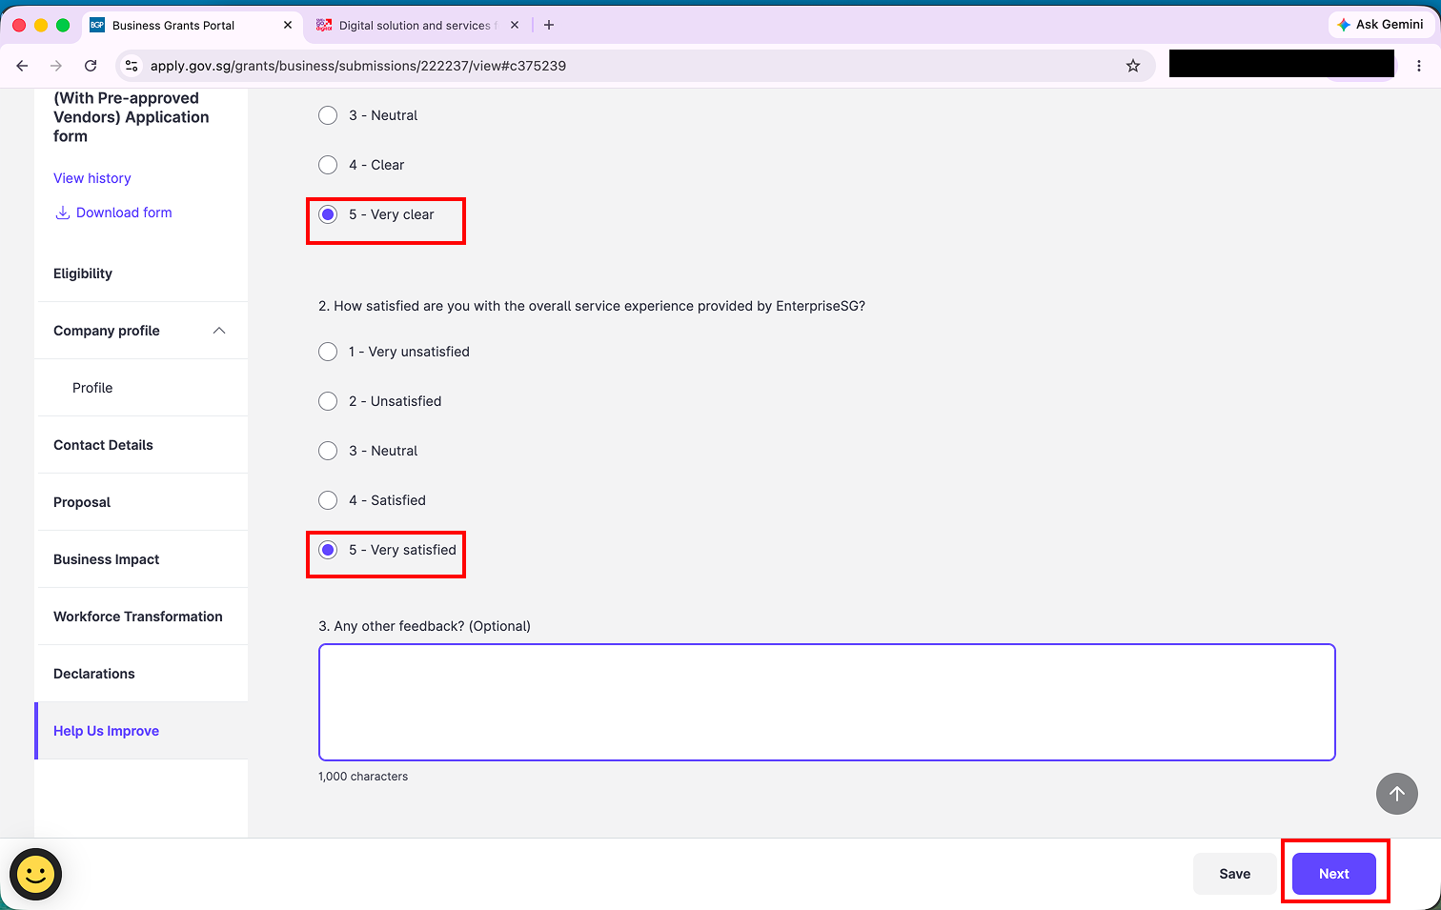Viewport: 1441px width, 910px height.
Task: Close the Digital solution and services tab
Action: [515, 25]
